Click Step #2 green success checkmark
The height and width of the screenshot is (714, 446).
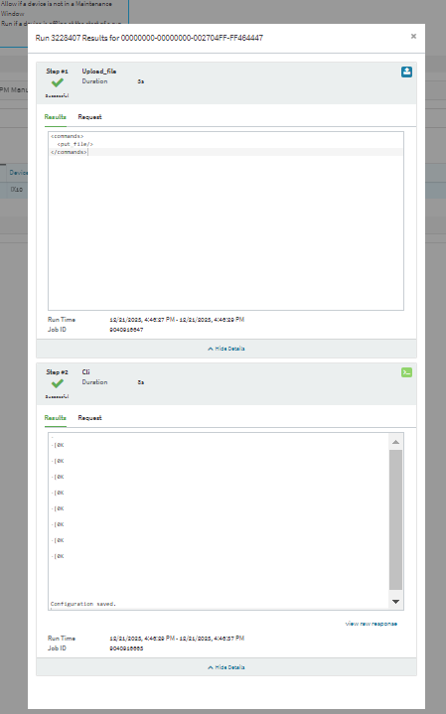coord(58,383)
